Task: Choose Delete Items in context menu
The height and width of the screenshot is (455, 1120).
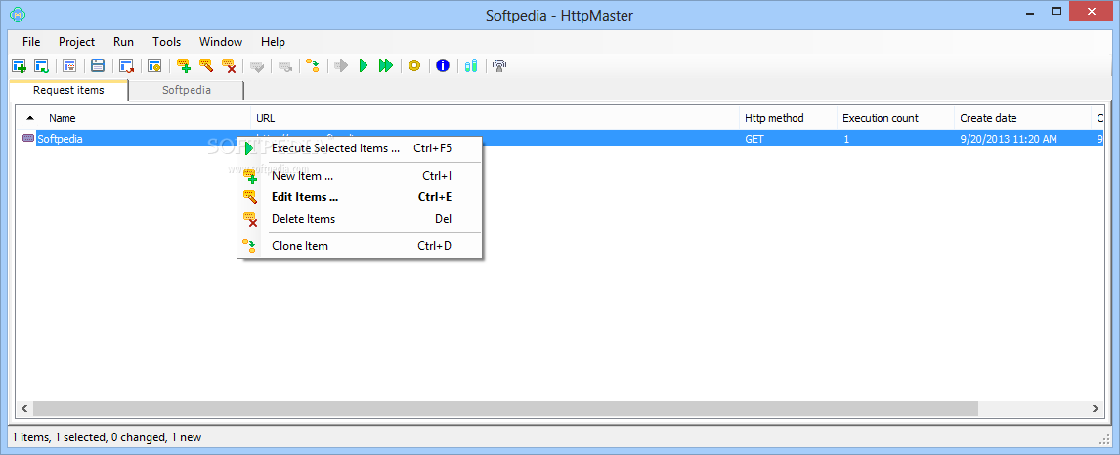Action: [x=360, y=219]
